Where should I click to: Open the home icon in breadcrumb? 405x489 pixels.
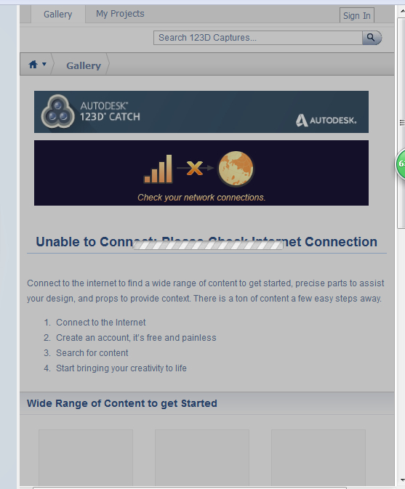(33, 65)
